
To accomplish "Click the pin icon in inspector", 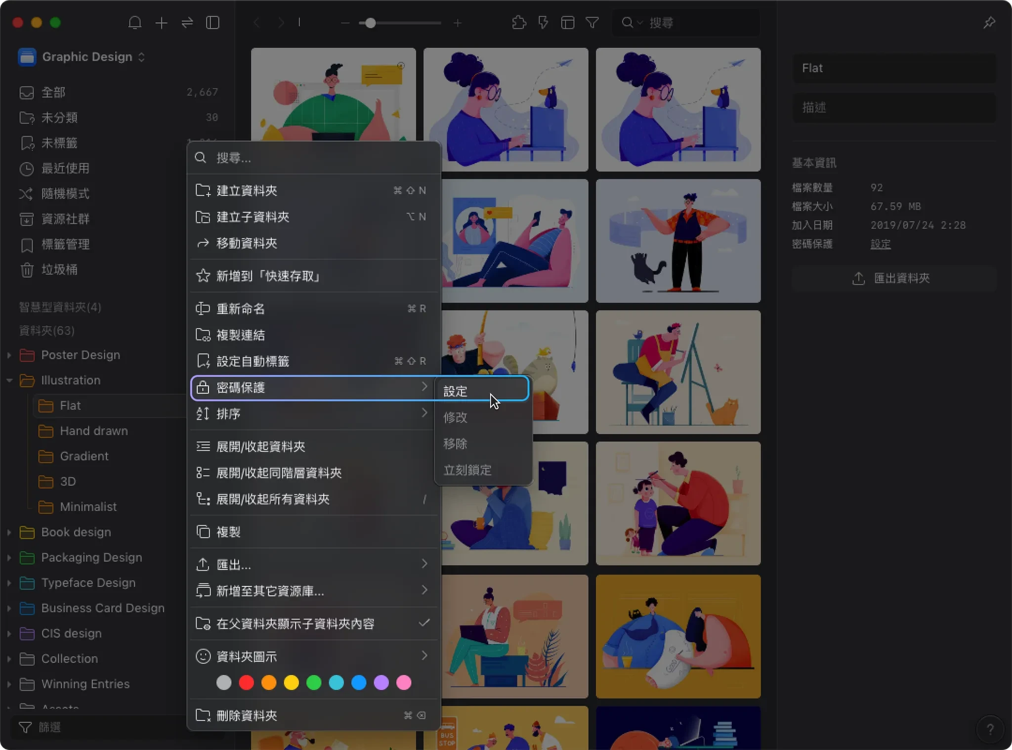I will coord(989,23).
